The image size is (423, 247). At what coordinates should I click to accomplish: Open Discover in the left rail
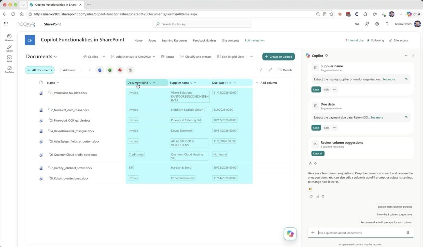click(x=9, y=37)
